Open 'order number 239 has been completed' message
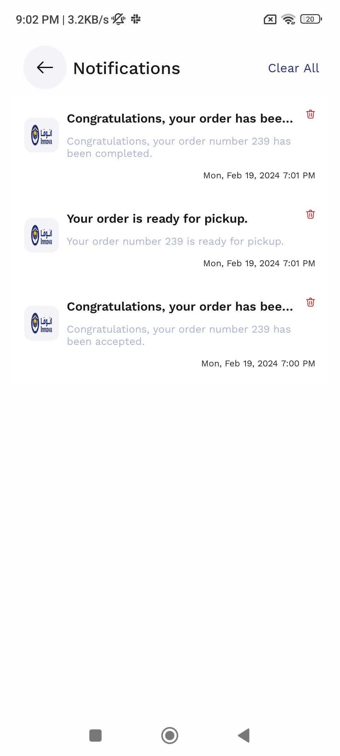Image resolution: width=340 pixels, height=756 pixels. [x=178, y=147]
